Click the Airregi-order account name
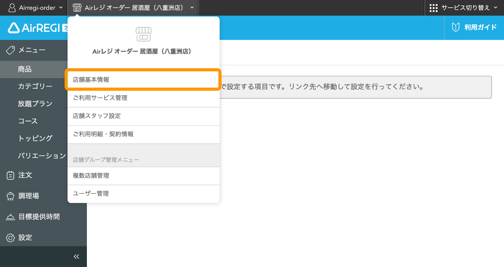Screen dimensions: 504x267 [37, 8]
